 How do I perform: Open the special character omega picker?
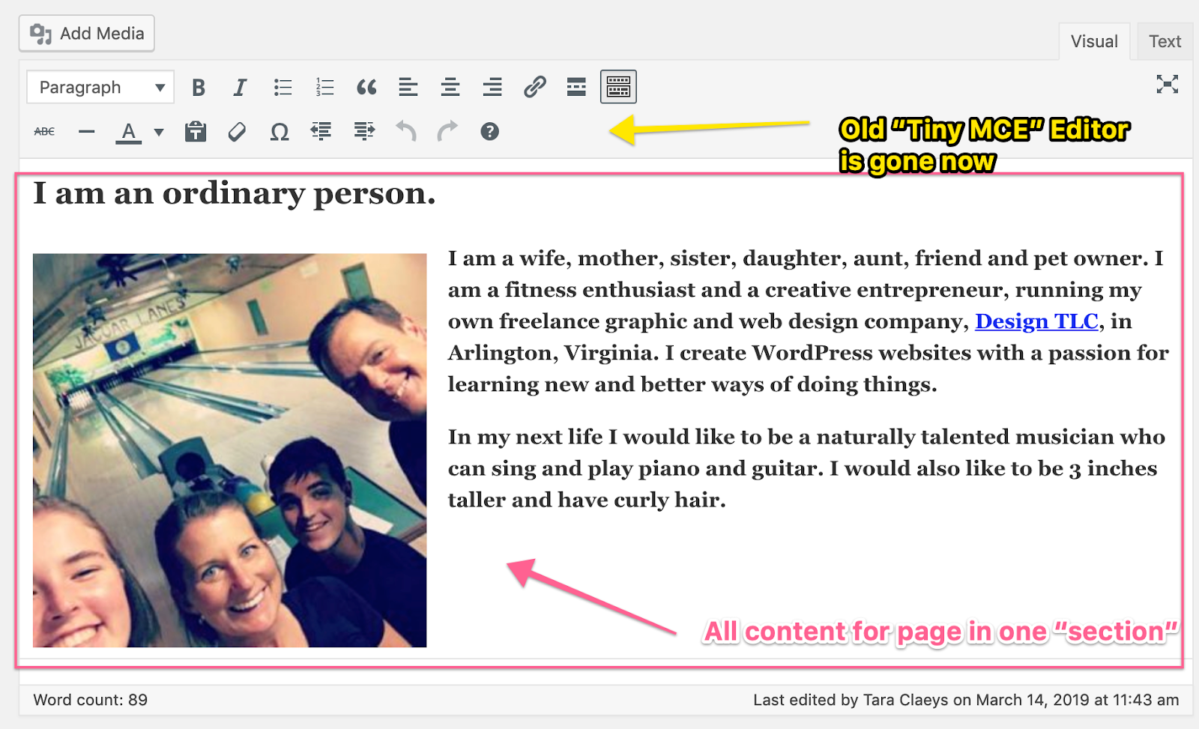pos(280,132)
